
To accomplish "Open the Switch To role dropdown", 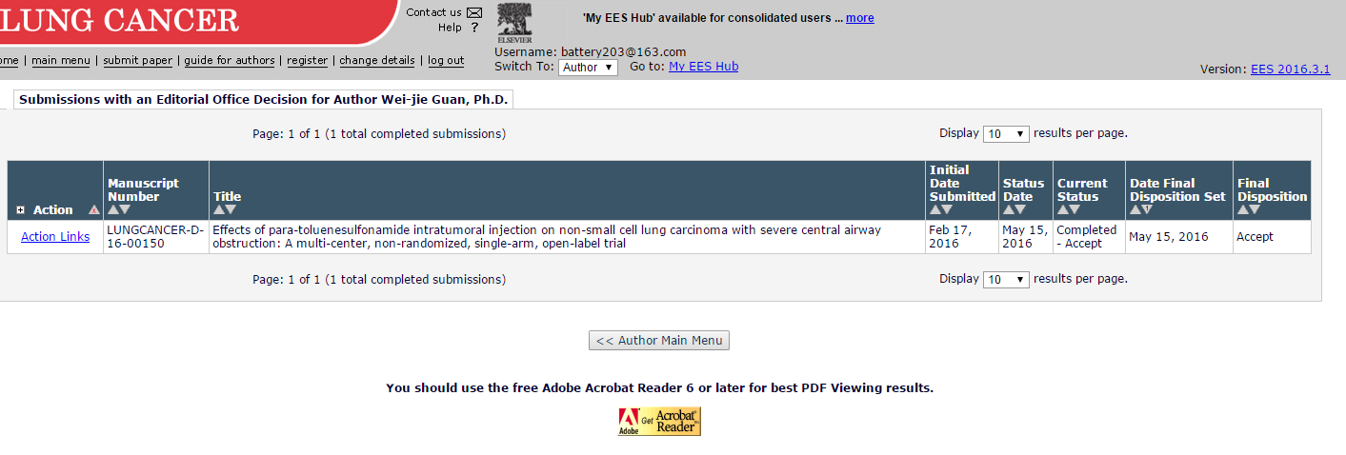I will coord(588,68).
